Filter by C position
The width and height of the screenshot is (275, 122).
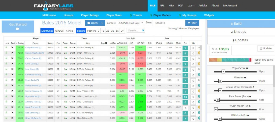tap(99, 31)
